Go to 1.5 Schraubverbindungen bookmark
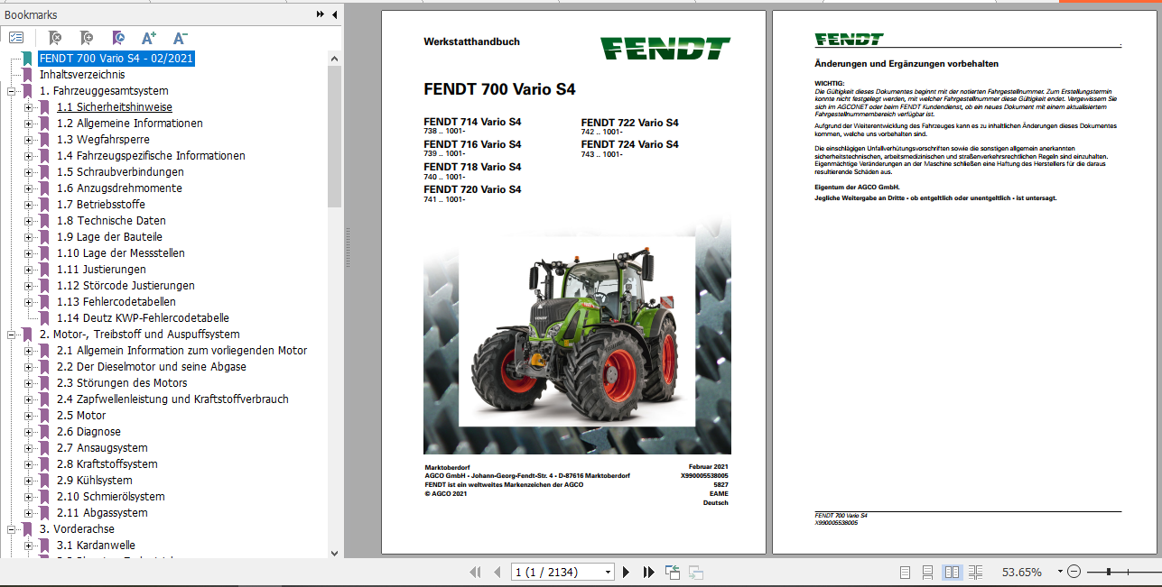This screenshot has height=587, width=1162. [120, 172]
